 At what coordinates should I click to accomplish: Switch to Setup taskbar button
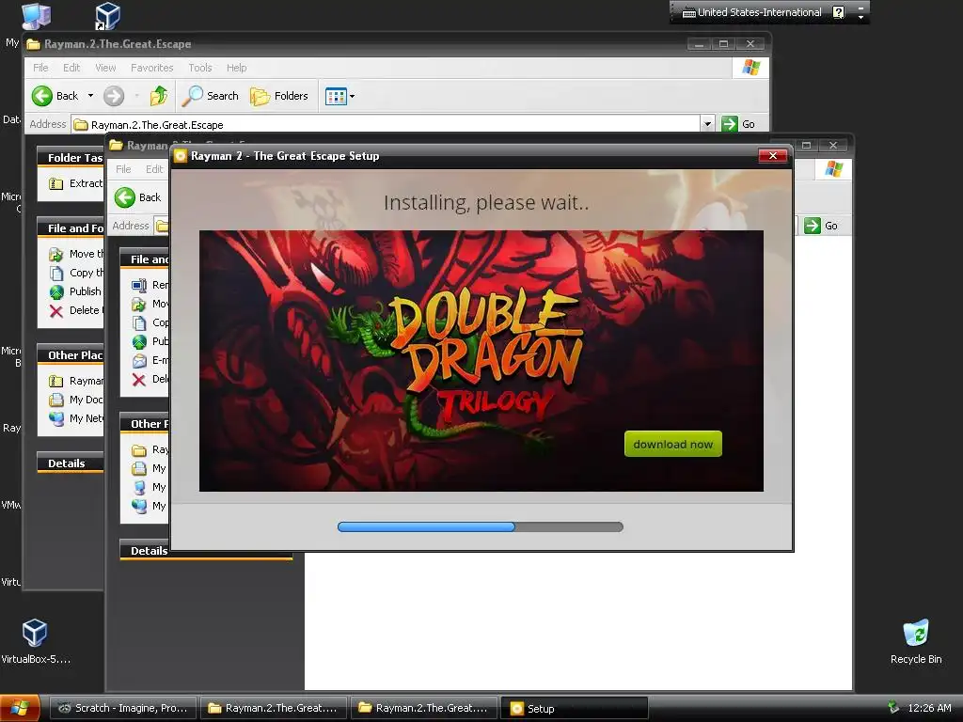point(575,708)
